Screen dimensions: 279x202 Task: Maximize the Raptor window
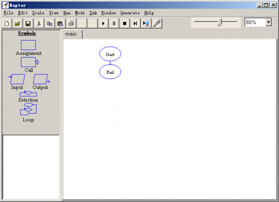(x=266, y=5)
